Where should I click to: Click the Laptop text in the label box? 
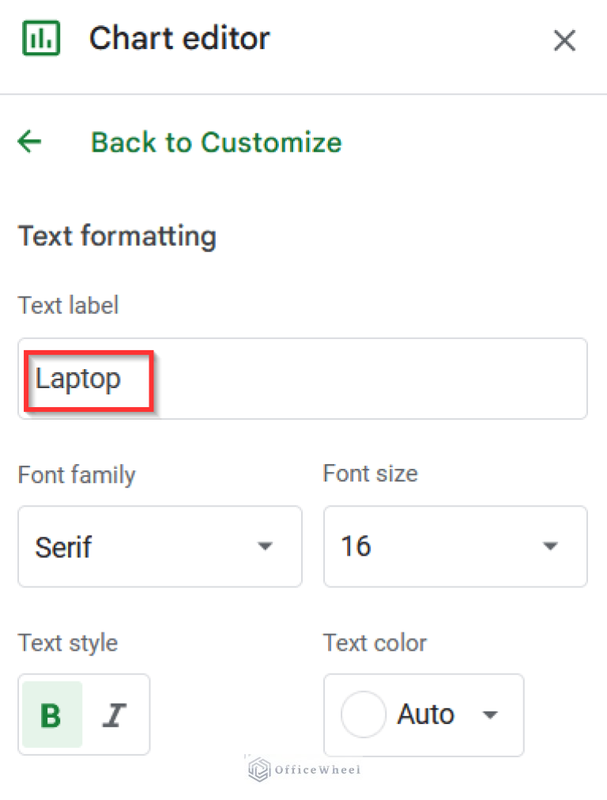point(77,379)
